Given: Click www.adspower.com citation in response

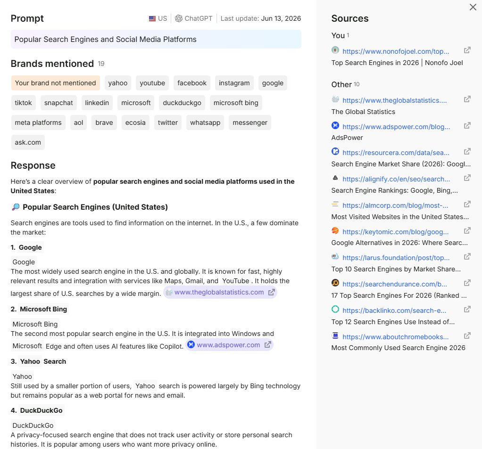Looking at the screenshot, I should click(228, 345).
